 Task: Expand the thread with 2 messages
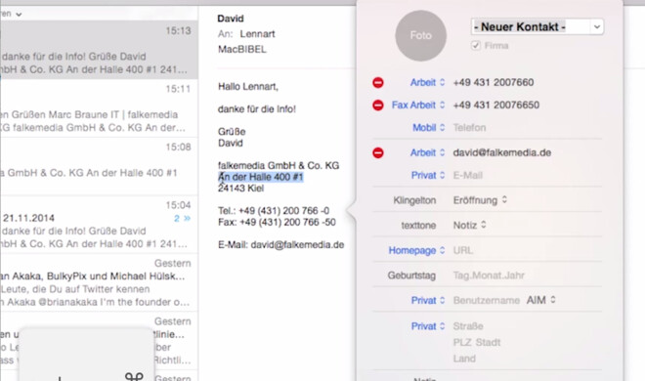pos(182,219)
